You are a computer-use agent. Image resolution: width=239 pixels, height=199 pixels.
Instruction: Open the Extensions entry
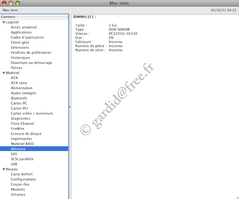click(20, 47)
